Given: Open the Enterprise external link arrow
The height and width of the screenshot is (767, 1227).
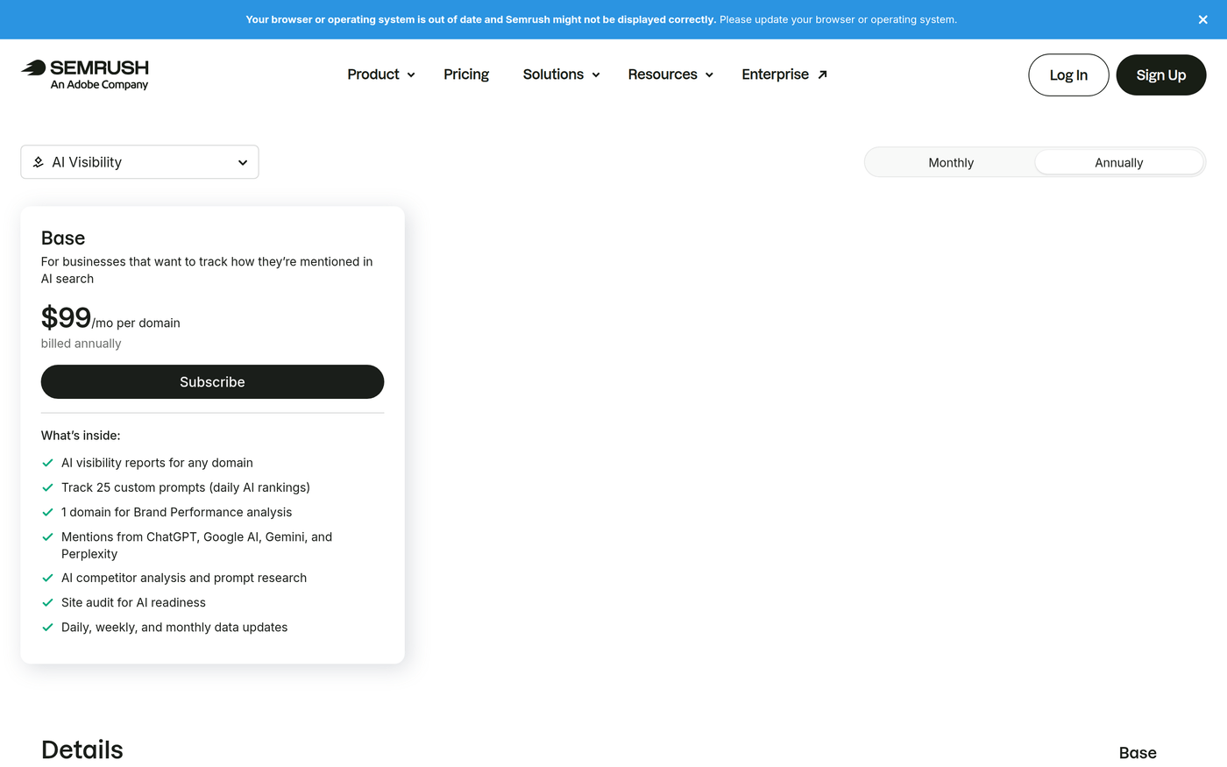Looking at the screenshot, I should [822, 75].
